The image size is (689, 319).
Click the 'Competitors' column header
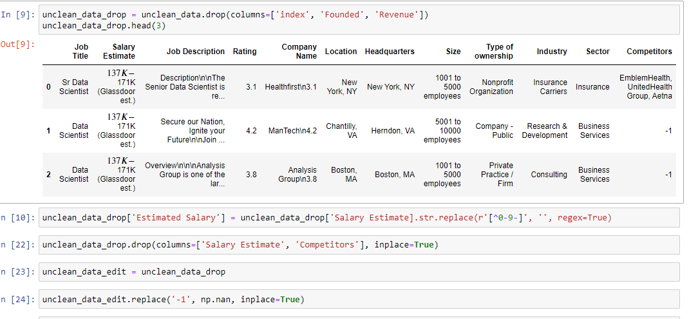(x=650, y=52)
